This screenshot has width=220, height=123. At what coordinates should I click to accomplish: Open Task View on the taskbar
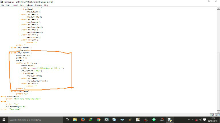coord(67,120)
